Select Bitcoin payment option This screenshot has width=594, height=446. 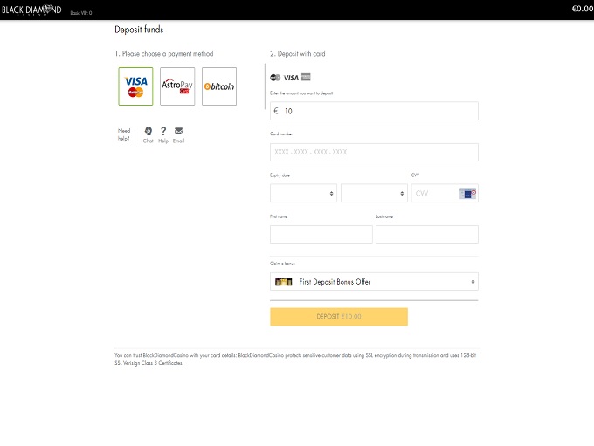coord(219,86)
